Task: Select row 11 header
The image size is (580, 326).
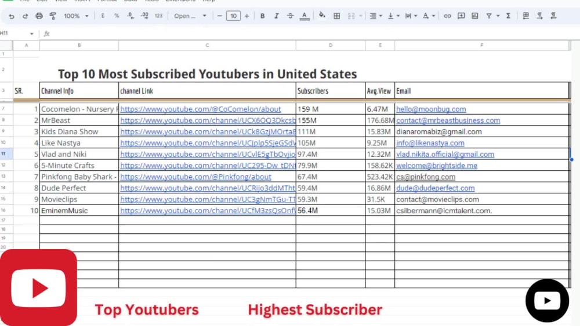Action: coord(6,154)
